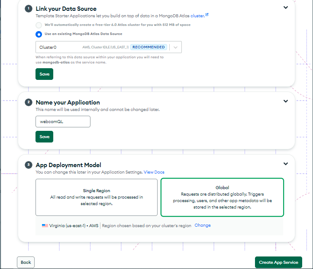The height and width of the screenshot is (269, 313).
Task: Open the View Docs link
Action: pos(154,172)
